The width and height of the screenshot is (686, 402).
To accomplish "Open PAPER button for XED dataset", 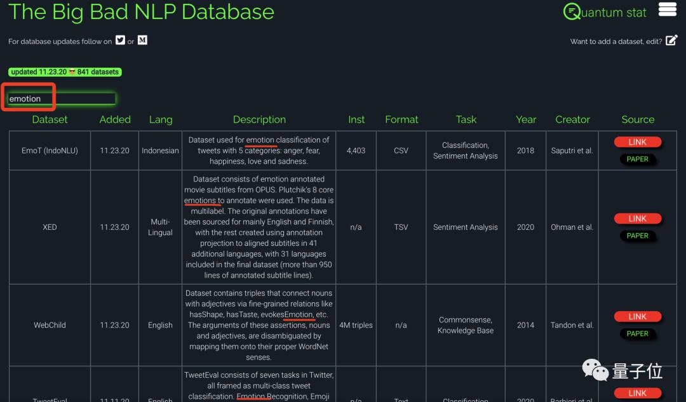I will [637, 236].
